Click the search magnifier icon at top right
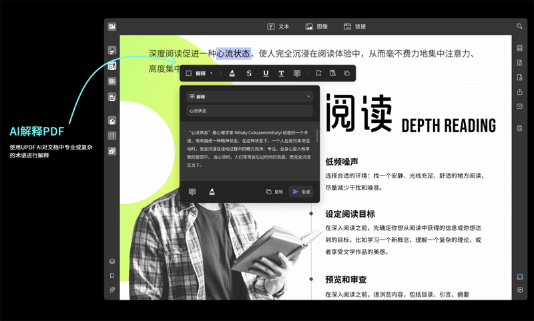Screen dimensions: 534x321 point(519,27)
